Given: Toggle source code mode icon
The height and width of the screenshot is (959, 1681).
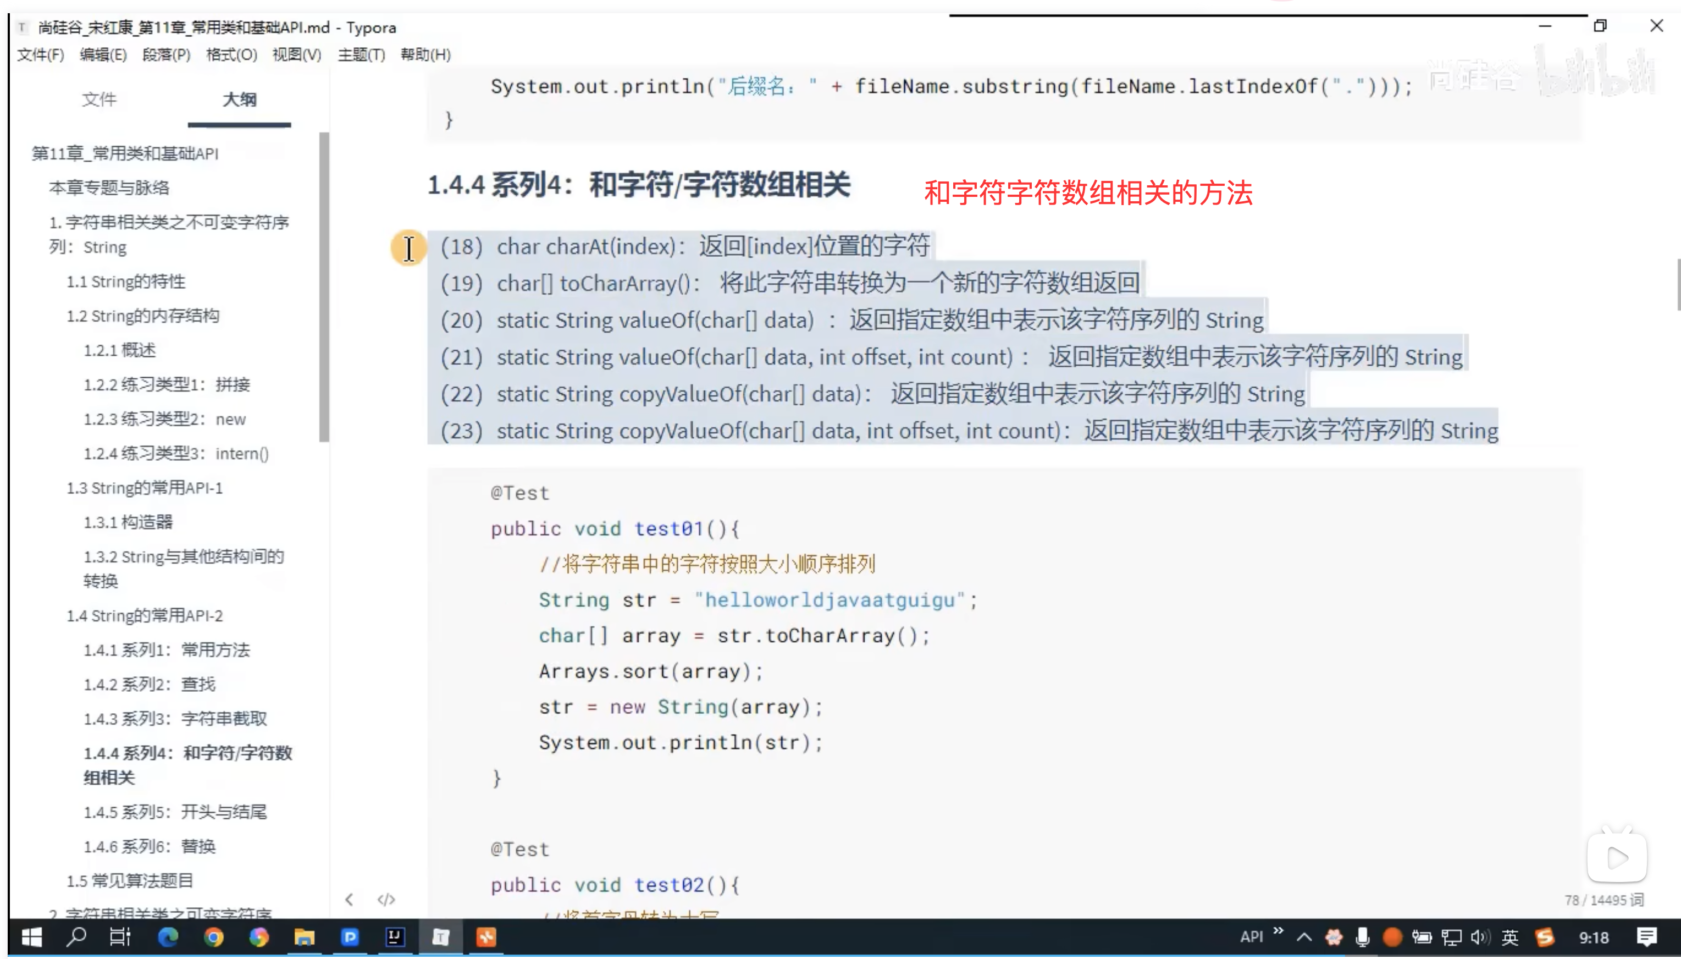Looking at the screenshot, I should pyautogui.click(x=386, y=900).
